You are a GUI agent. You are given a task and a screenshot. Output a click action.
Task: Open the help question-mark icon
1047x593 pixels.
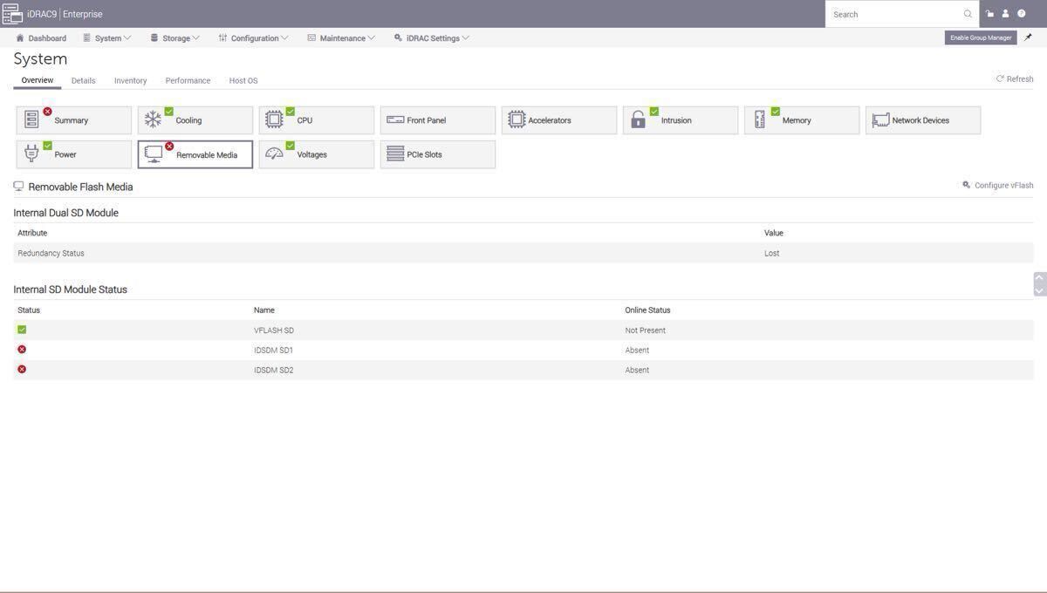tap(1021, 14)
